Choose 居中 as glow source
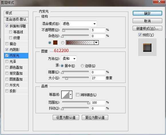This screenshot has width=166, height=135. (62, 66)
